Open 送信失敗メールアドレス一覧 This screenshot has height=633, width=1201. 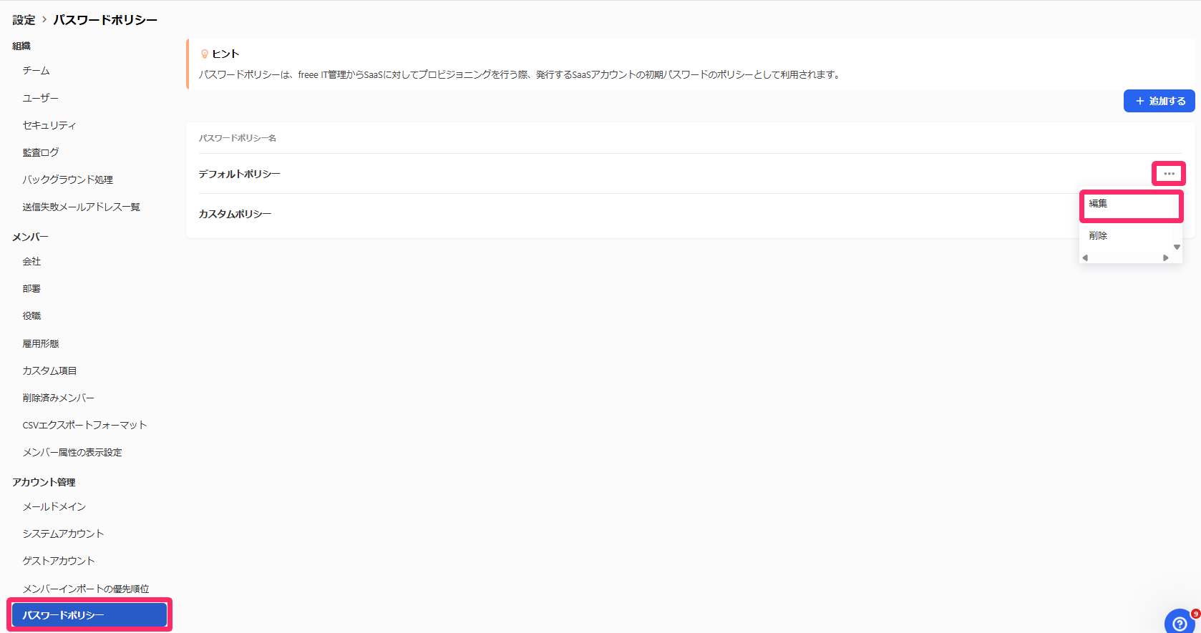click(x=81, y=207)
